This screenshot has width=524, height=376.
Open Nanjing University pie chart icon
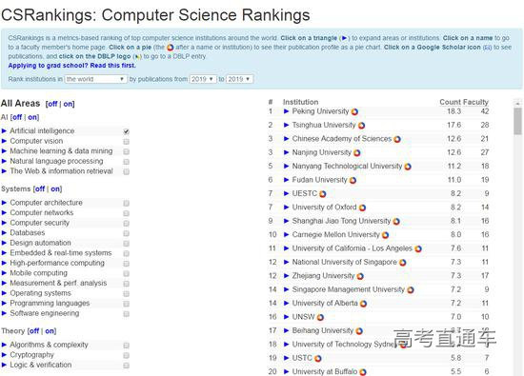(x=357, y=153)
